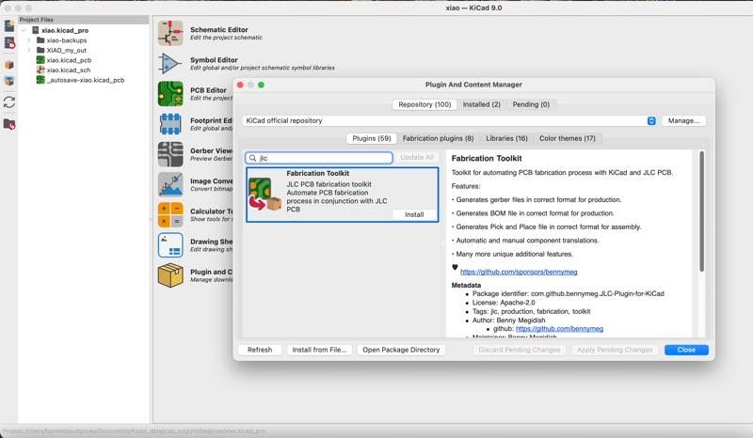Screen dimensions: 753x438
Task: Install the Fabrication Toolkit plugin
Action: (x=414, y=214)
